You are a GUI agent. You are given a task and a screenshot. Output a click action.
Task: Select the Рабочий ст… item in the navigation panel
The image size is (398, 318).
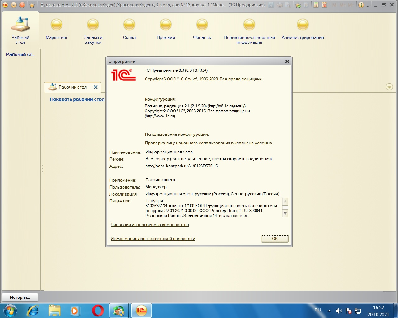click(x=20, y=54)
